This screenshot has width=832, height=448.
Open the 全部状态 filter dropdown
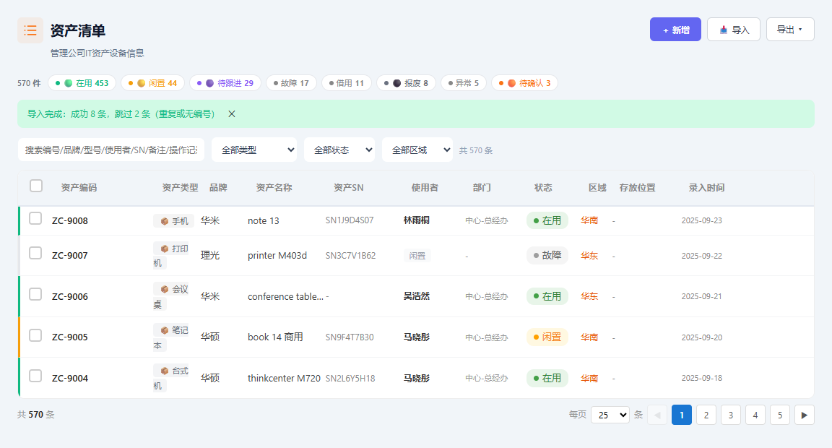[x=339, y=150]
